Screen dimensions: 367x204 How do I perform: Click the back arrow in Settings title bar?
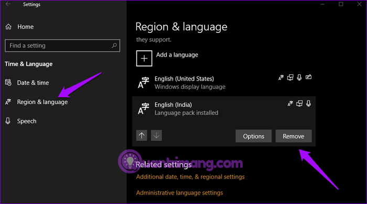click(x=8, y=4)
